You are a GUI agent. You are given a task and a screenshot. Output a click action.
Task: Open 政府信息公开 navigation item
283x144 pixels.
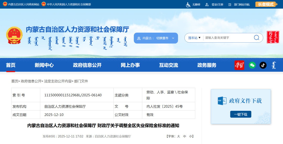point(87,65)
